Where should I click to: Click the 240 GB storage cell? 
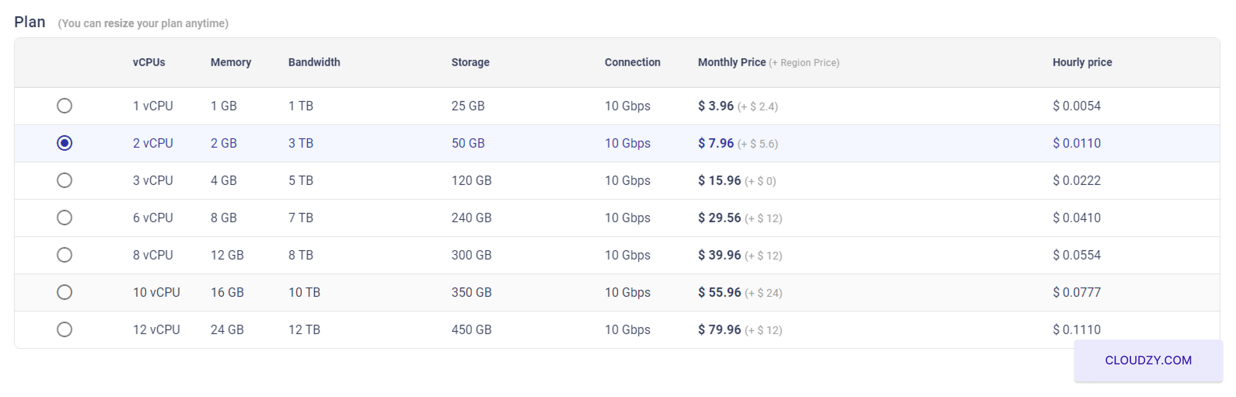[x=471, y=218]
